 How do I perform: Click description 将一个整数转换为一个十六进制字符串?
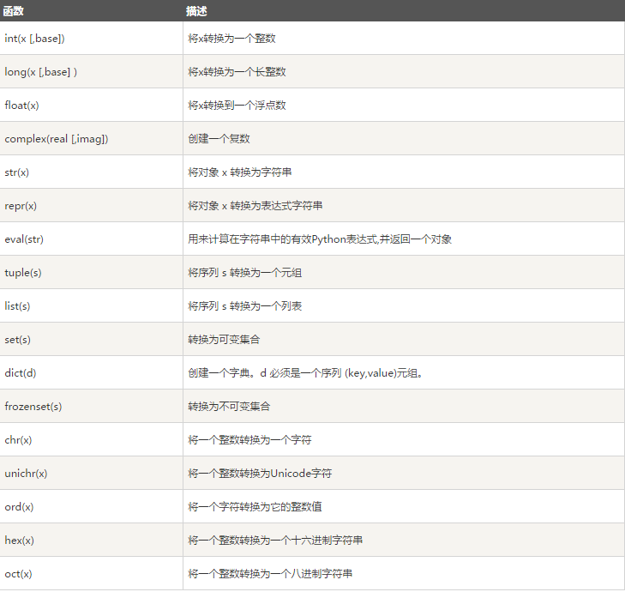coord(275,541)
